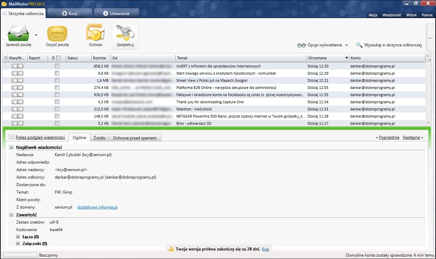
Task: Open the Outlook toolbar icon
Action: click(x=95, y=33)
